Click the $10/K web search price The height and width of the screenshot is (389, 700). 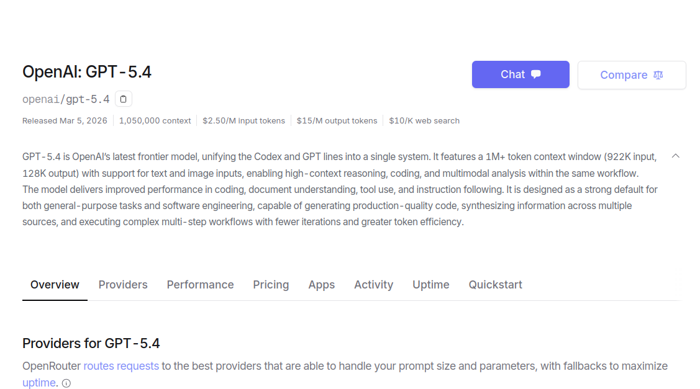click(x=424, y=121)
